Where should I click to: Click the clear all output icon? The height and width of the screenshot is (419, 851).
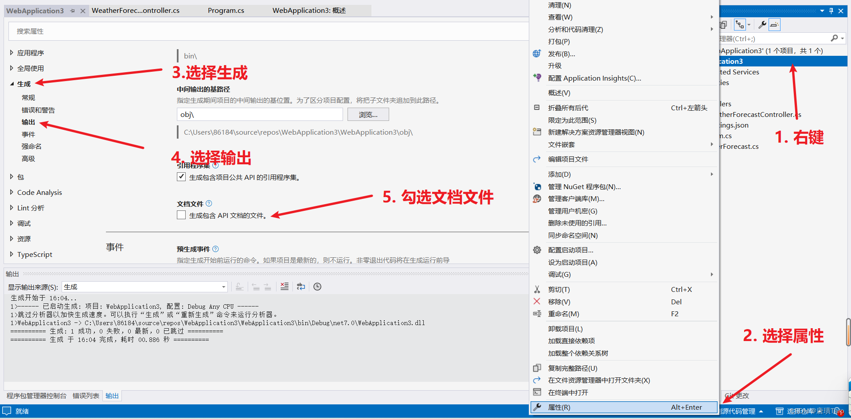(x=285, y=287)
